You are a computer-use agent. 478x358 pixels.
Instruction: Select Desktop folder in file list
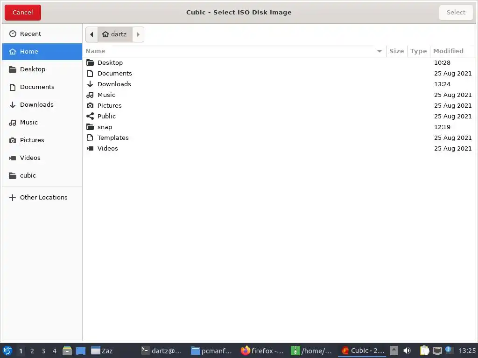(279, 63)
